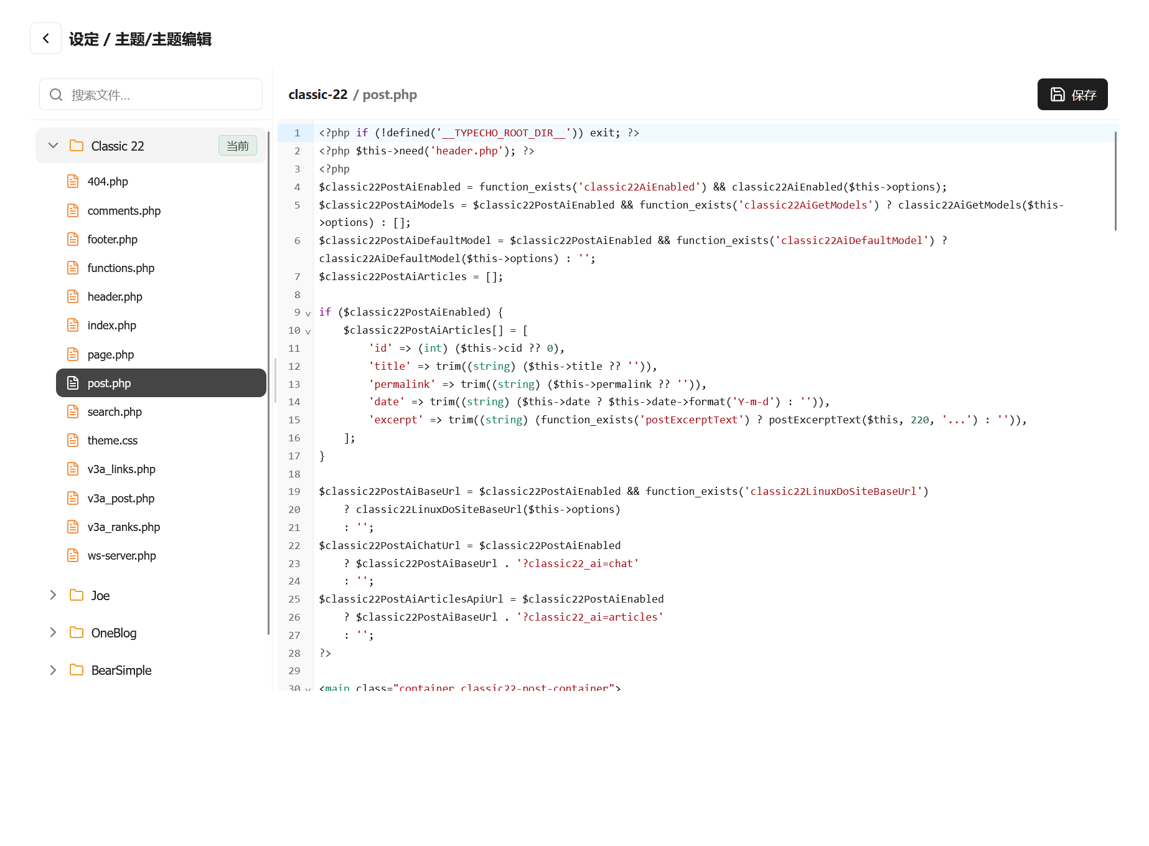Click the search magnifier icon
Image resolution: width=1149 pixels, height=846 pixels.
(x=56, y=95)
